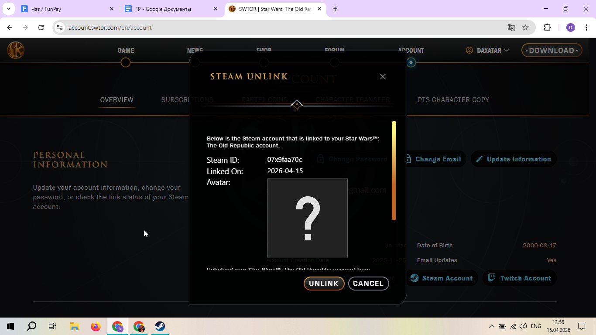Click the second Chrome taskbar icon with red badge
The image size is (596, 335).
[139, 326]
